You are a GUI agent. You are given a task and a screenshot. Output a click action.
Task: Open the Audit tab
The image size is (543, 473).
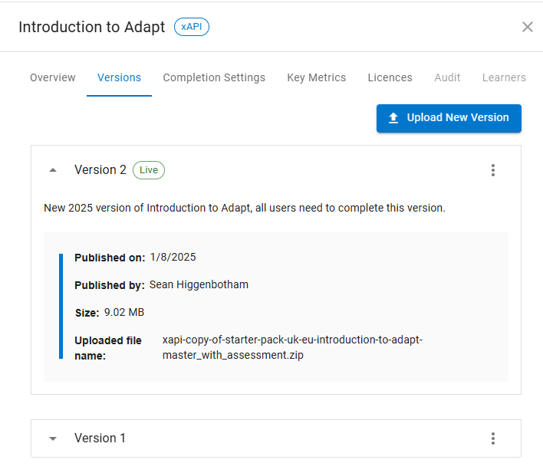[x=447, y=77]
